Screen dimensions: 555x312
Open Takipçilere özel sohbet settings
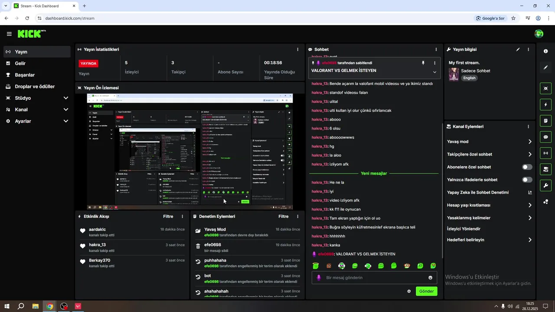tap(490, 154)
